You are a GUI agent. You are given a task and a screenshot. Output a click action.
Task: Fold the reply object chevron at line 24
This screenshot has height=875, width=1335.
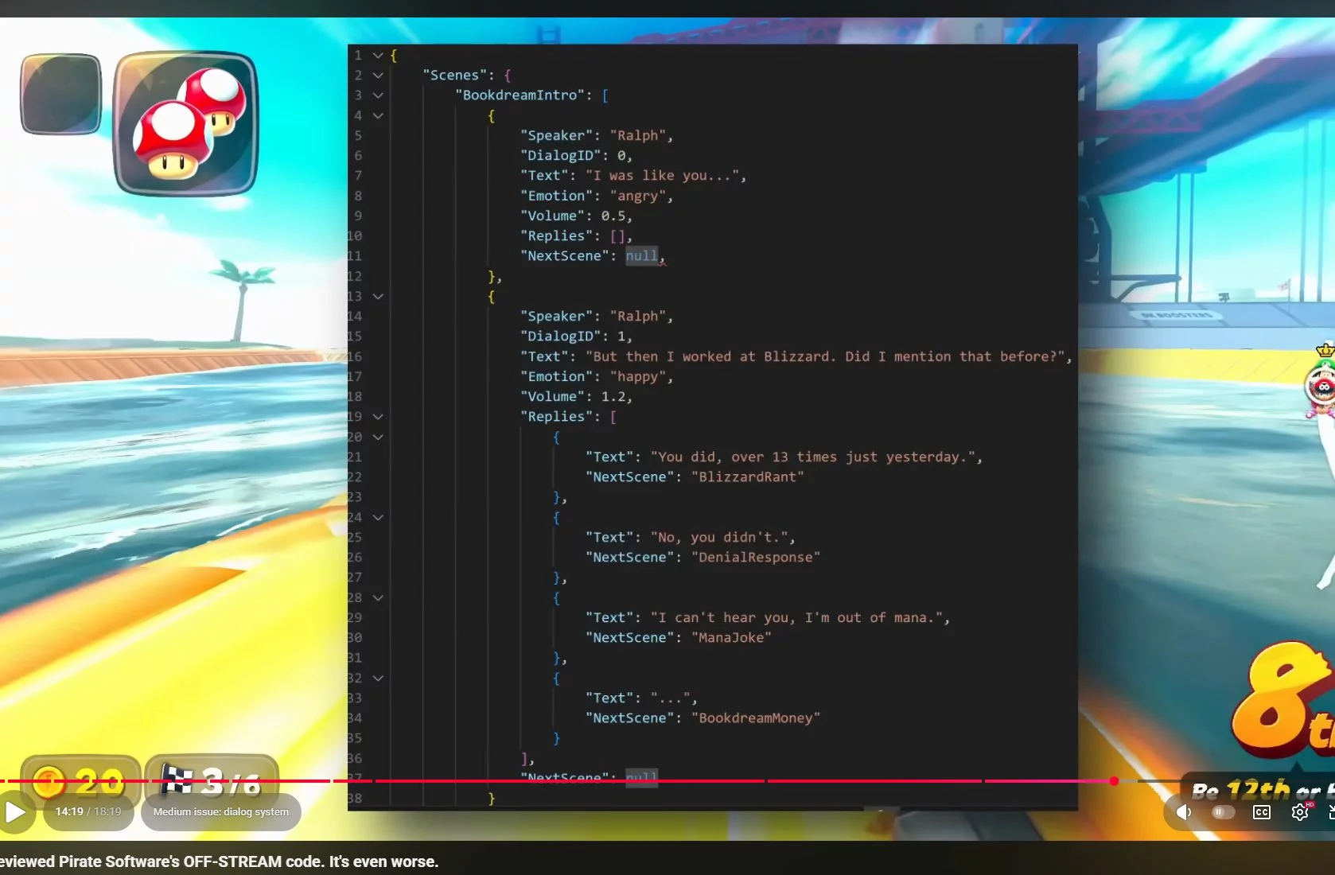(x=378, y=517)
